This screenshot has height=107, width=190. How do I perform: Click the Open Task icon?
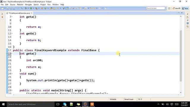[x=54, y=8]
